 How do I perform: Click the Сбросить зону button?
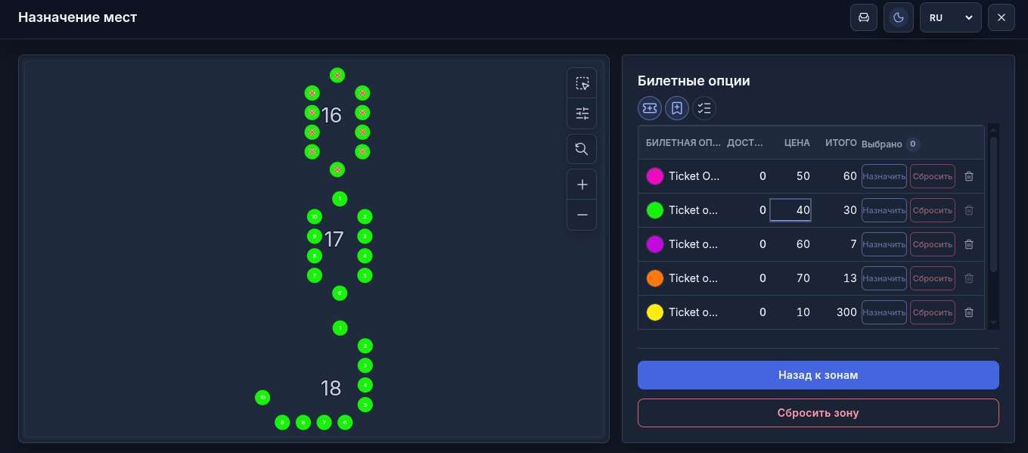point(818,413)
